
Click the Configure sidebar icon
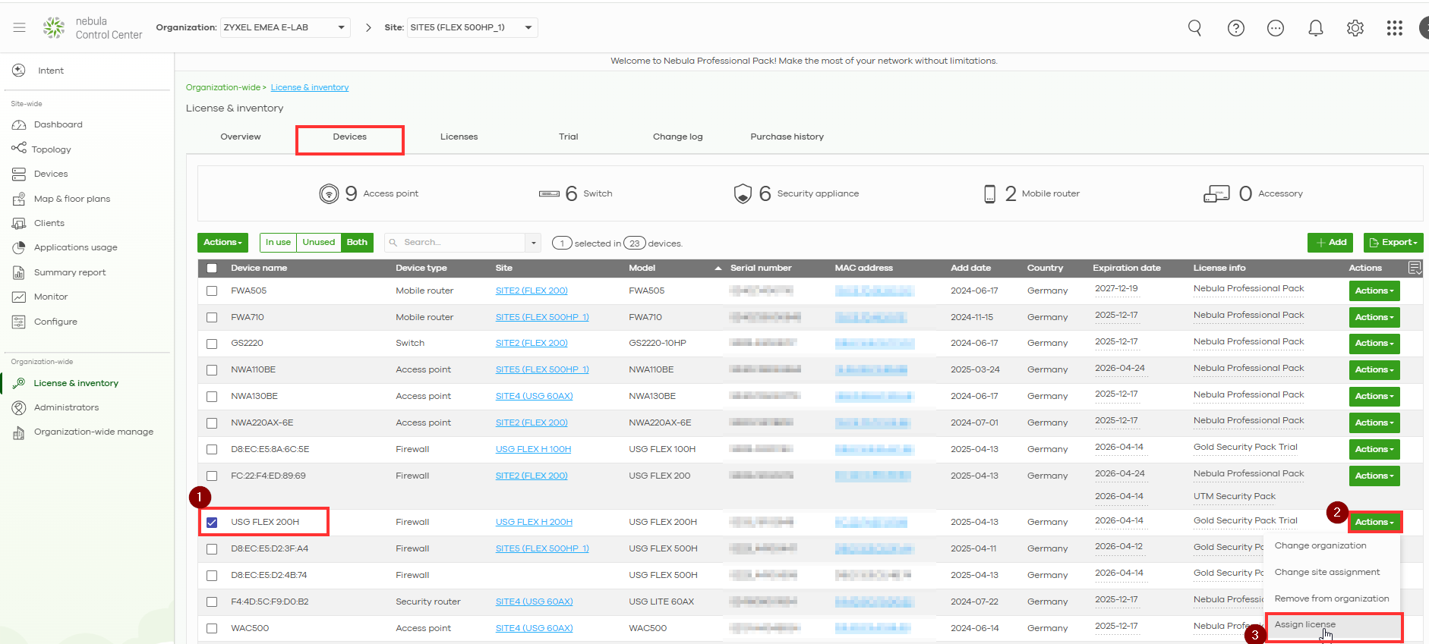pos(19,322)
